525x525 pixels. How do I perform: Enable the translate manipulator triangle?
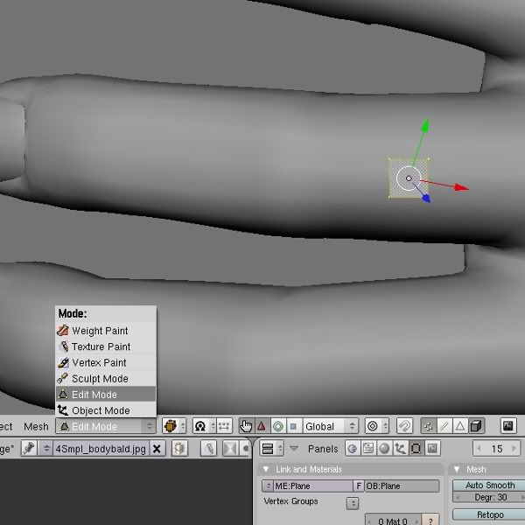coord(262,426)
